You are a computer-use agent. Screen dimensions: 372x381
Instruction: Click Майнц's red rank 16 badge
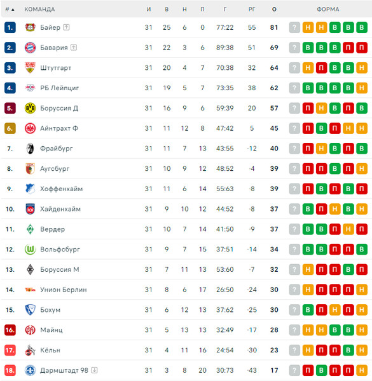[x=10, y=330]
